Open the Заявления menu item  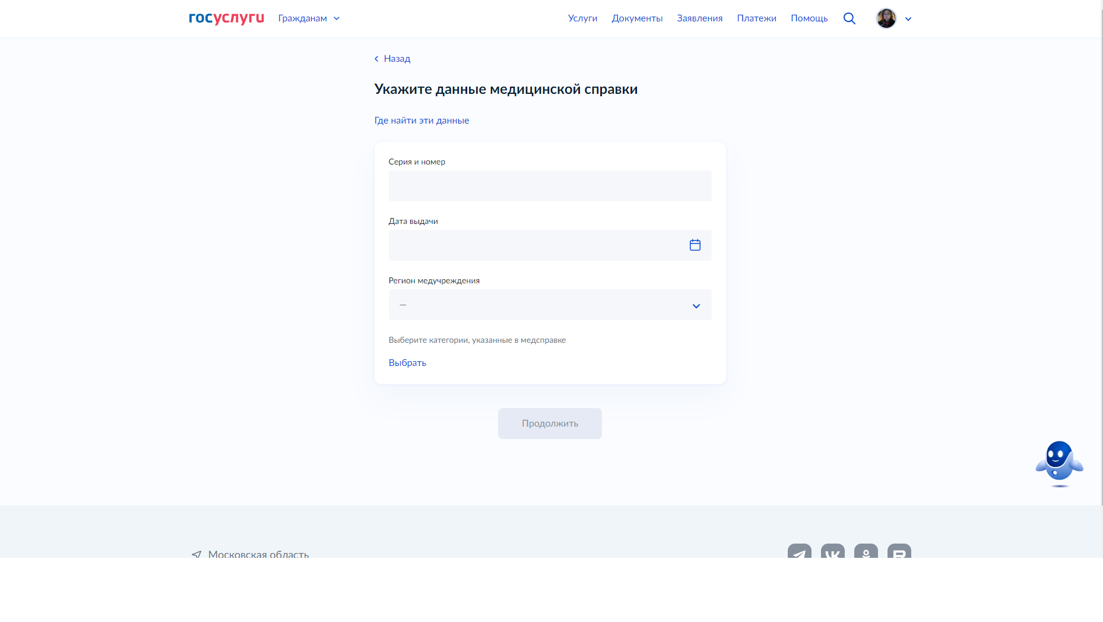click(699, 18)
